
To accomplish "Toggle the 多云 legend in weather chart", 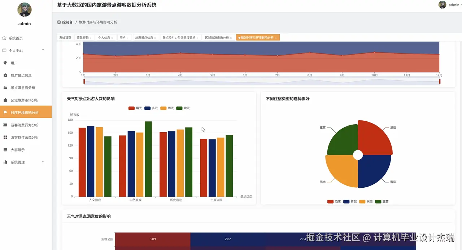I will click(151, 108).
